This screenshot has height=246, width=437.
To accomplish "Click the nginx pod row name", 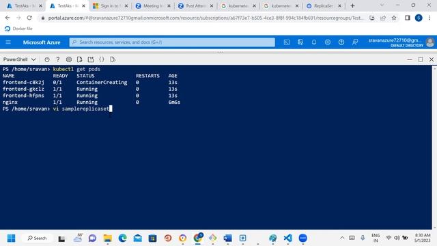I will pyautogui.click(x=10, y=102).
